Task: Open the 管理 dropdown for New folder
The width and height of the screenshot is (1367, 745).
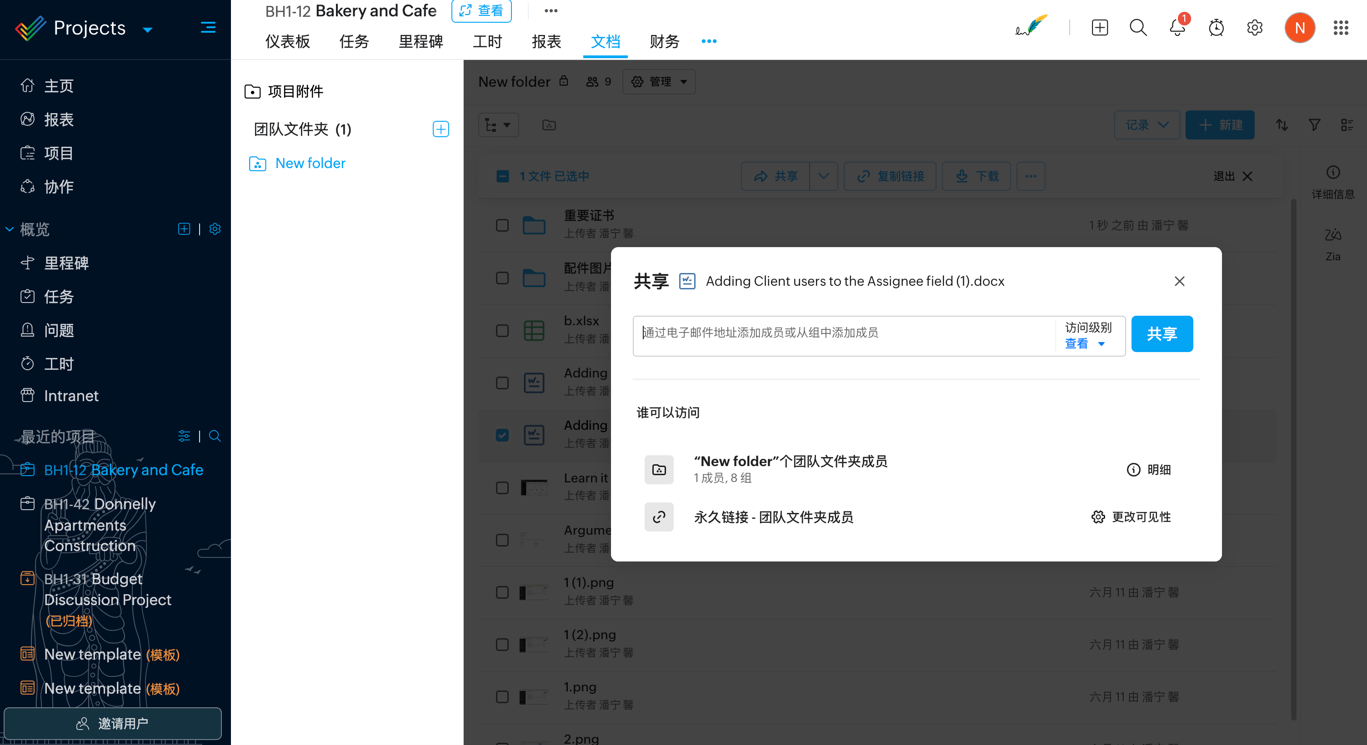Action: click(660, 82)
